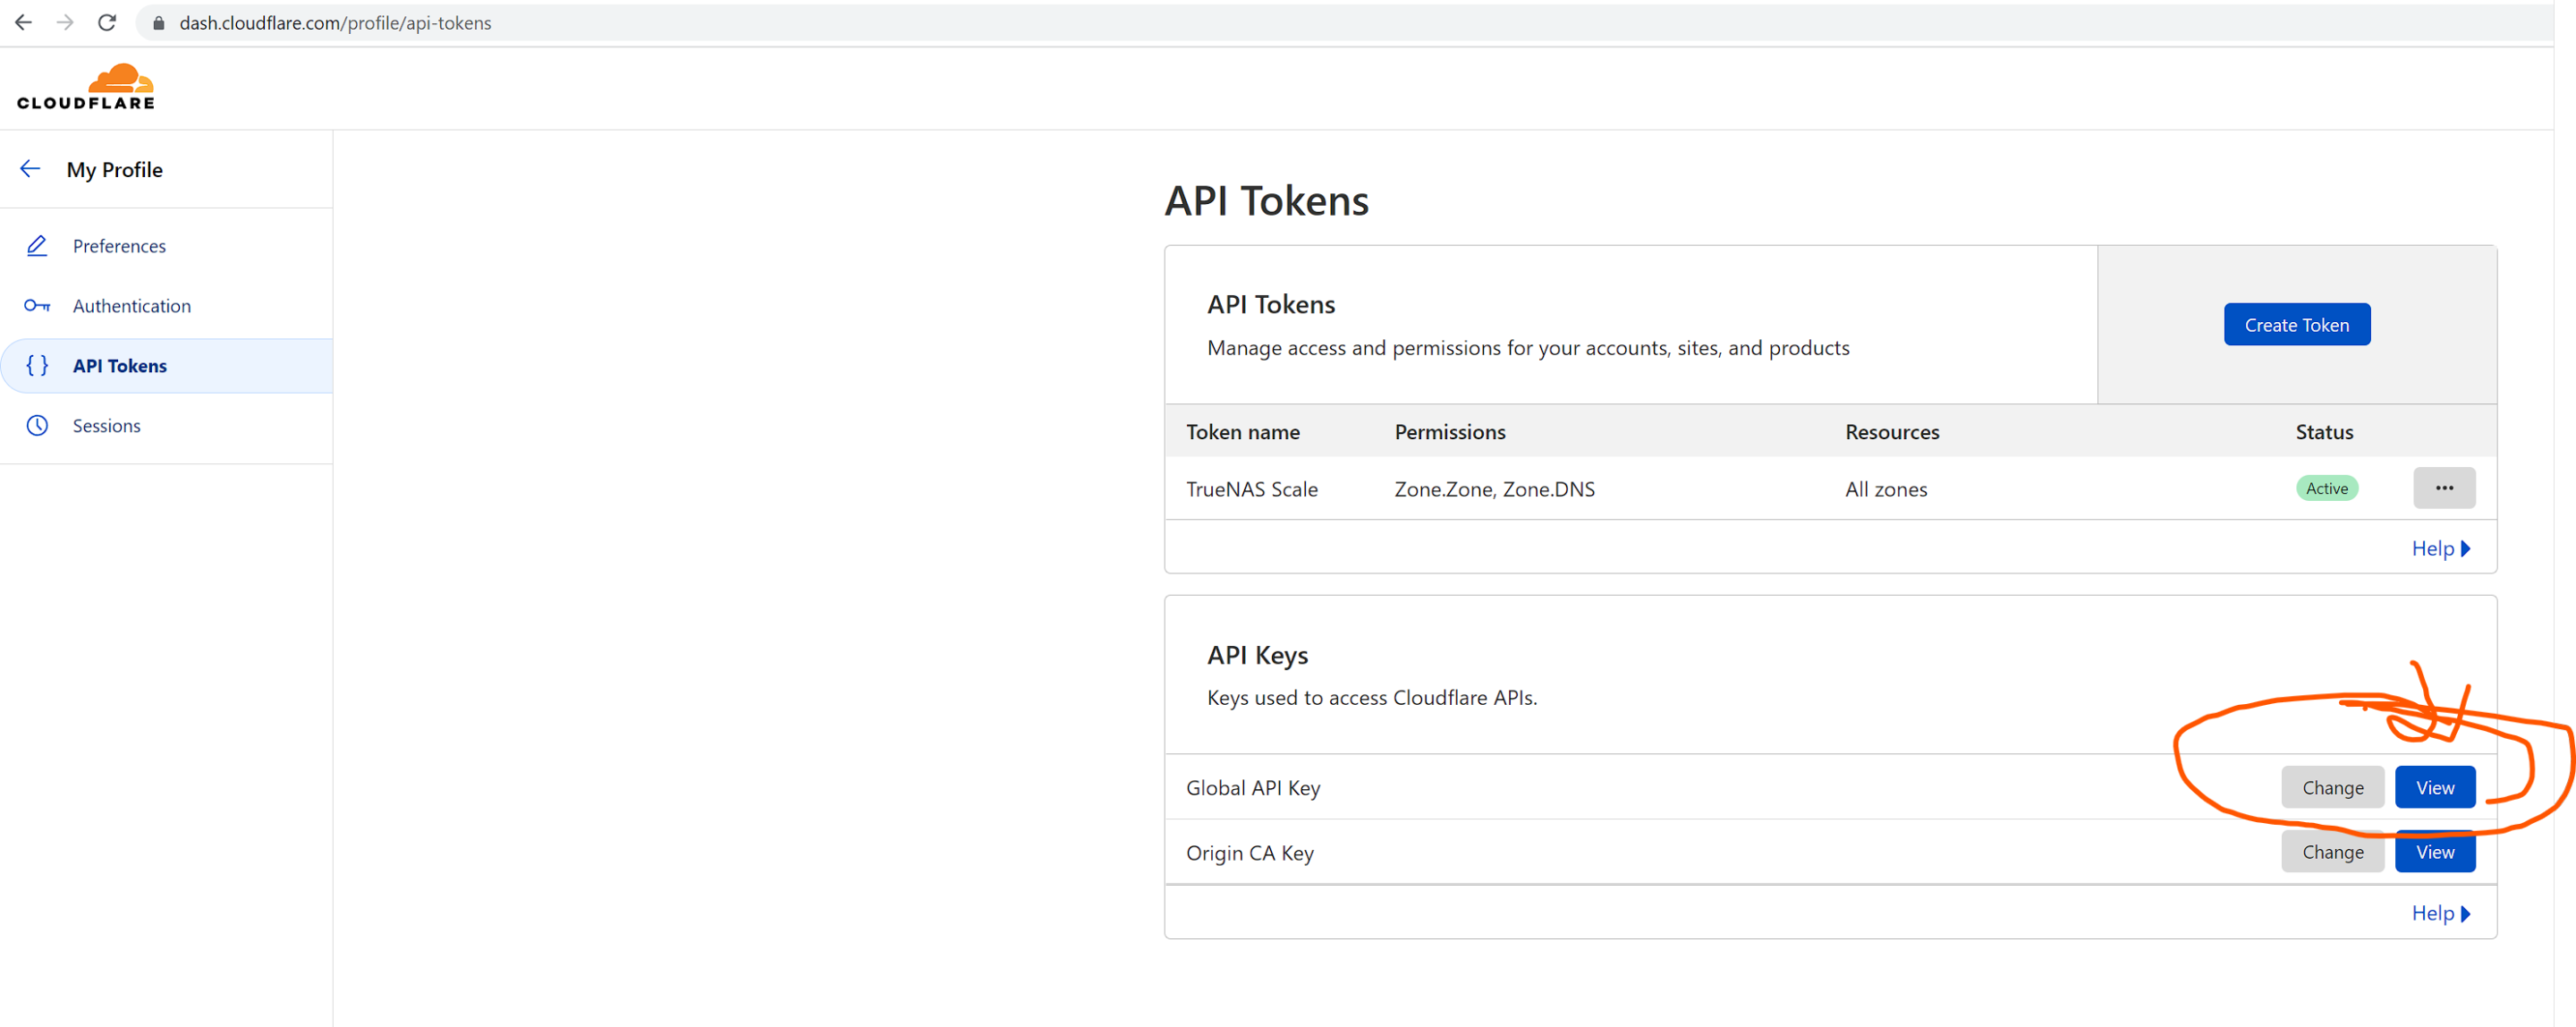Open the TrueNAS Scale token options menu
The image size is (2576, 1027).
[2444, 488]
